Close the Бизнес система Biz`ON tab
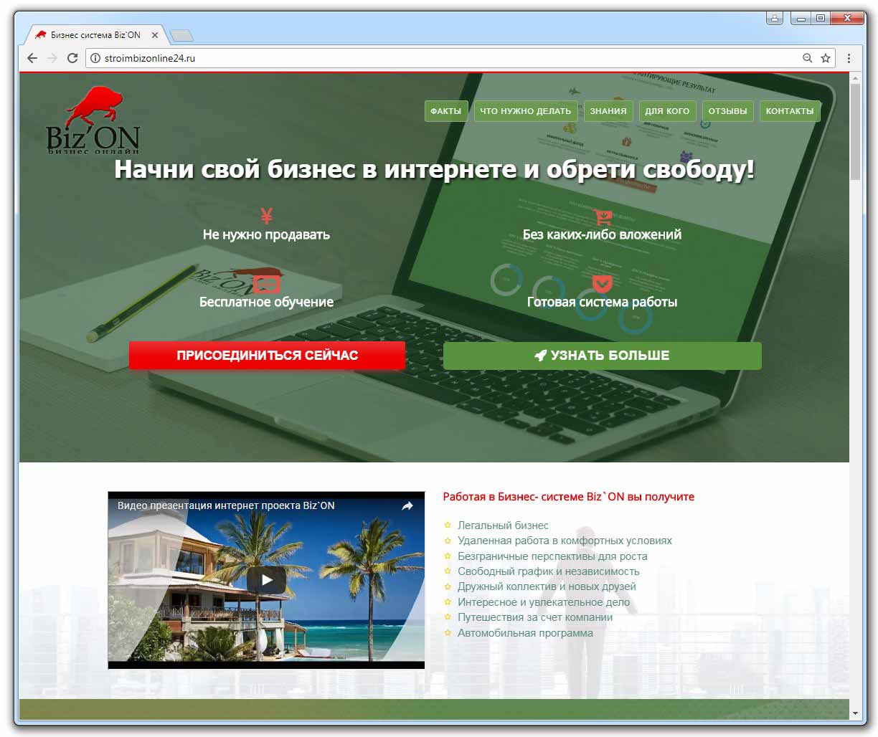The width and height of the screenshot is (878, 737). tap(155, 34)
